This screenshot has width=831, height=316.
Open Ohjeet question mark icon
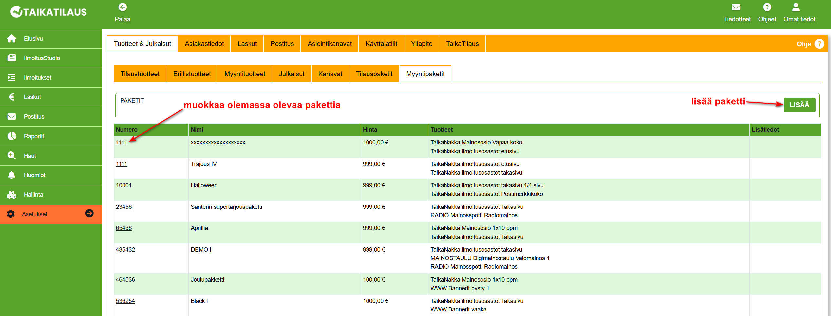coord(767,7)
